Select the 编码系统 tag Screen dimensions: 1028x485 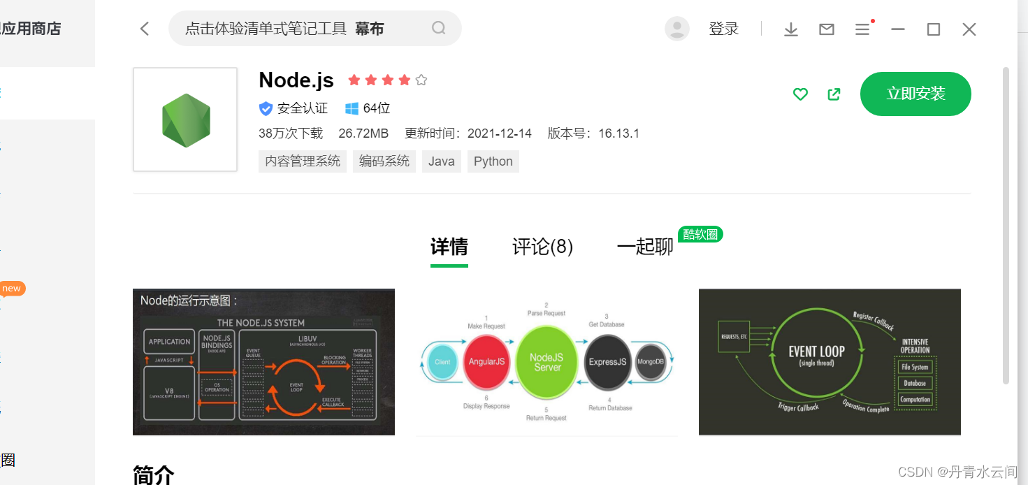384,161
